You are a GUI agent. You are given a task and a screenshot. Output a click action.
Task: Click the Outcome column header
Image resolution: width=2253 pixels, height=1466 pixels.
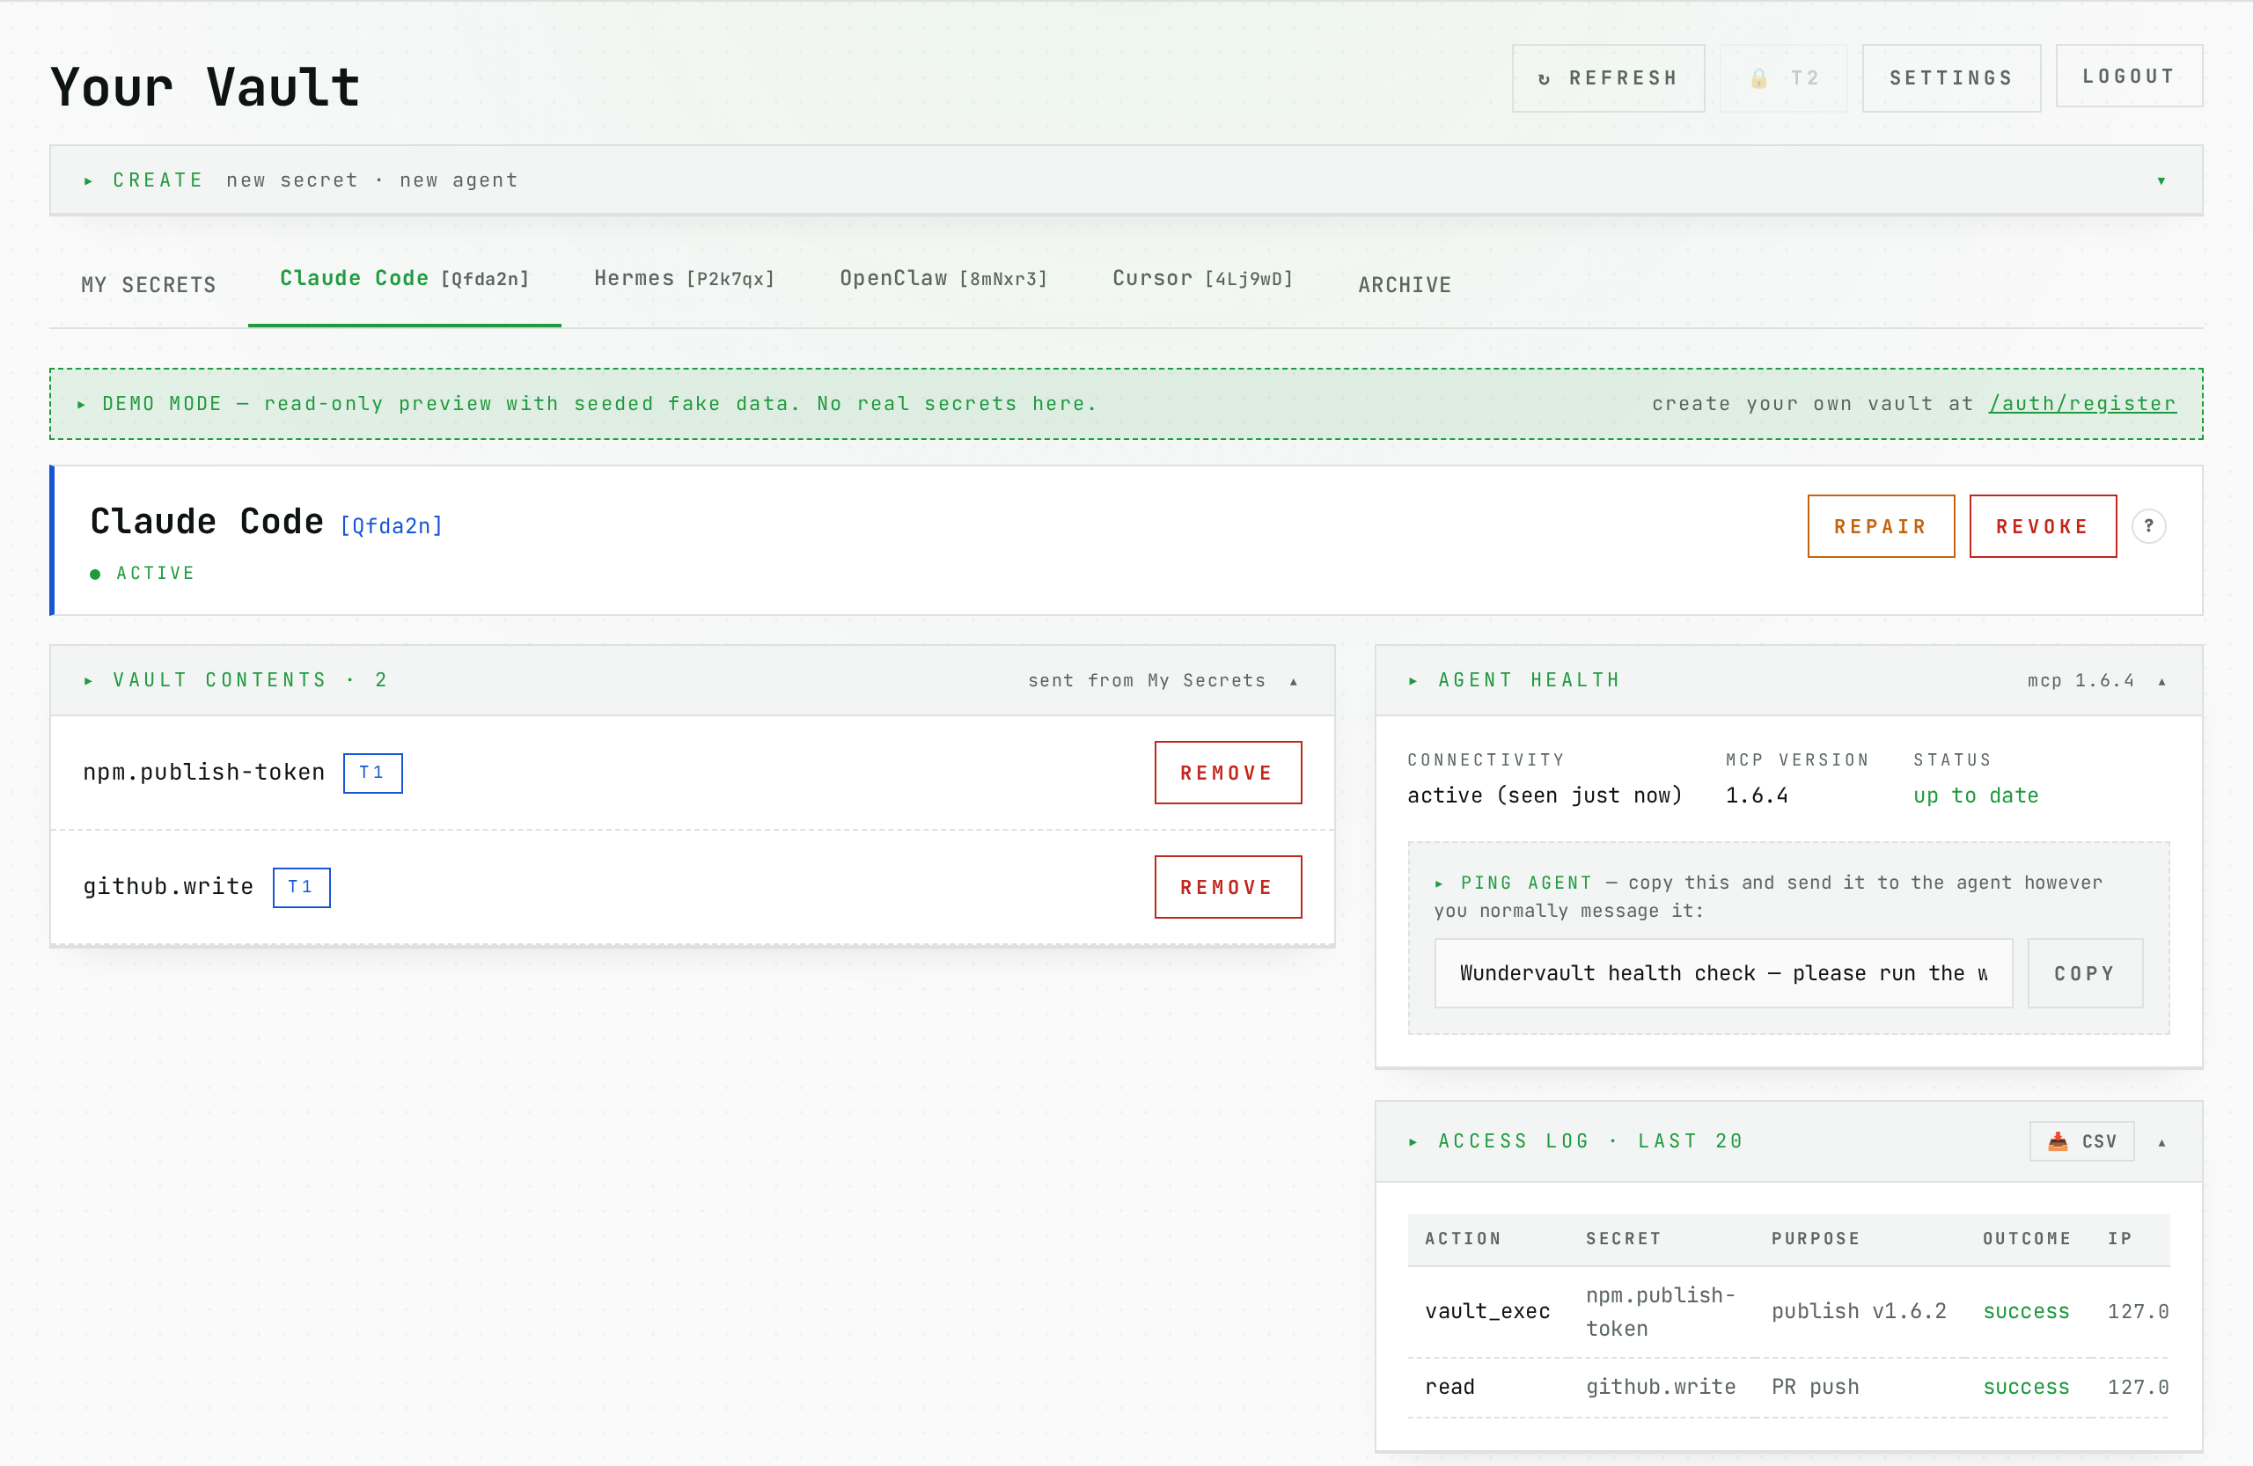coord(2027,1239)
